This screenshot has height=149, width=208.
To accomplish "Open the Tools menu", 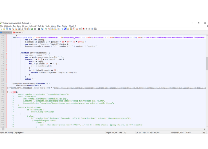I will pyautogui.click(x=48, y=26).
